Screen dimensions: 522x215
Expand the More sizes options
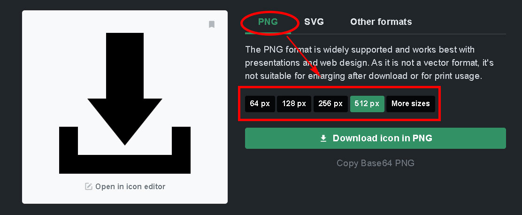(410, 103)
